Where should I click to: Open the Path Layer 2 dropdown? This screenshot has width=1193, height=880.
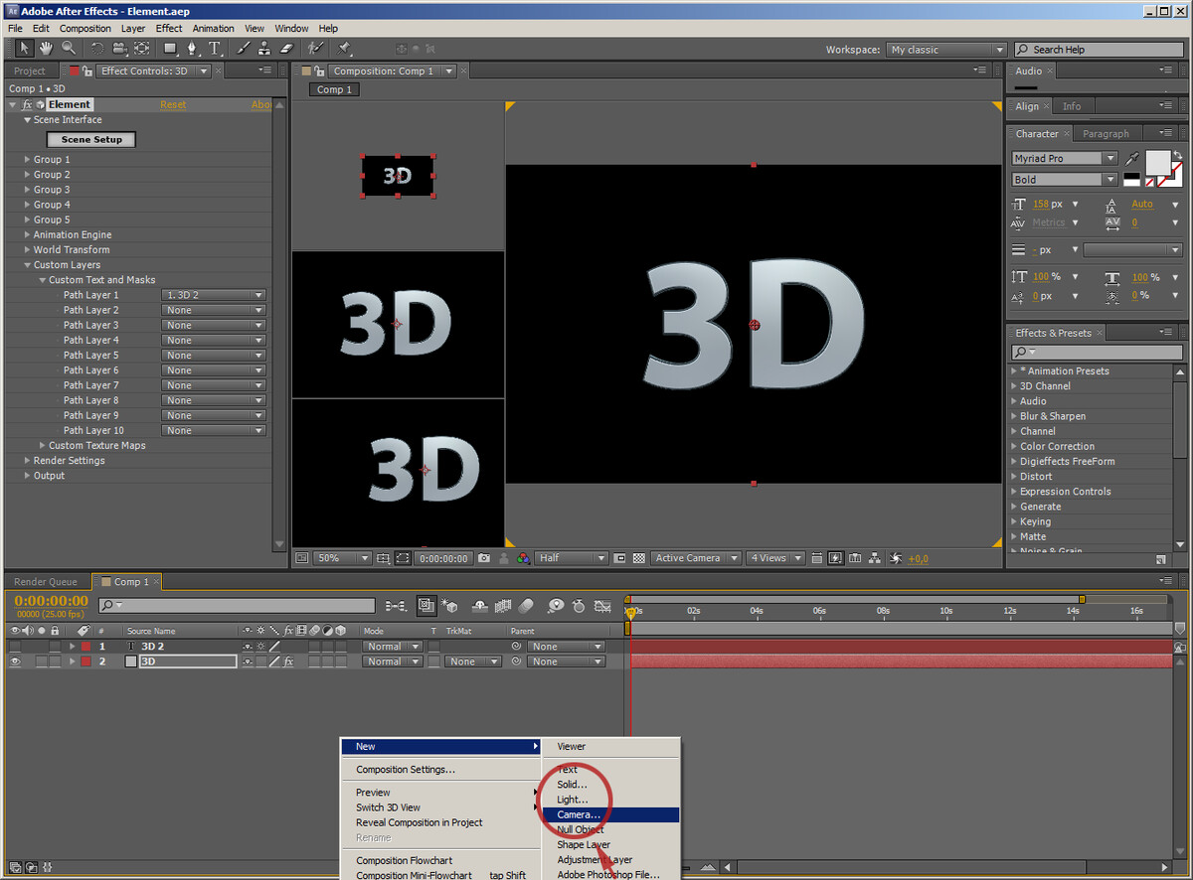pos(214,310)
